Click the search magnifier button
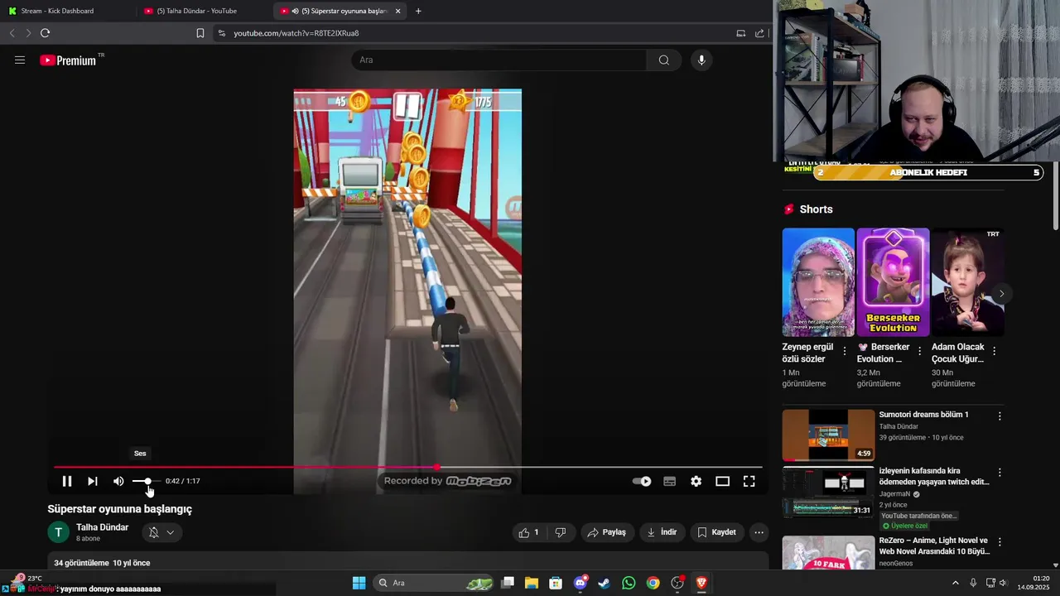1060x596 pixels. (664, 60)
